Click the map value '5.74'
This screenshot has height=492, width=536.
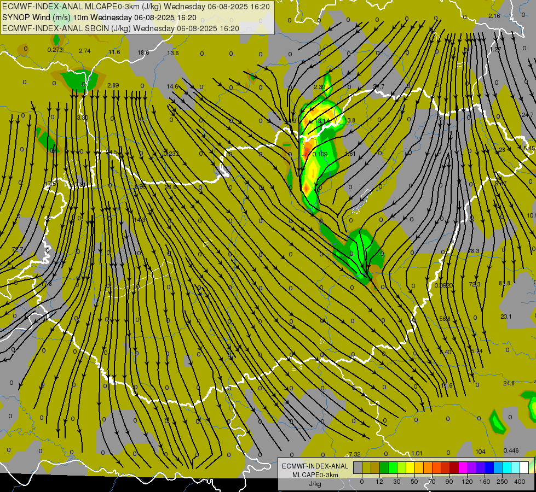476,351
